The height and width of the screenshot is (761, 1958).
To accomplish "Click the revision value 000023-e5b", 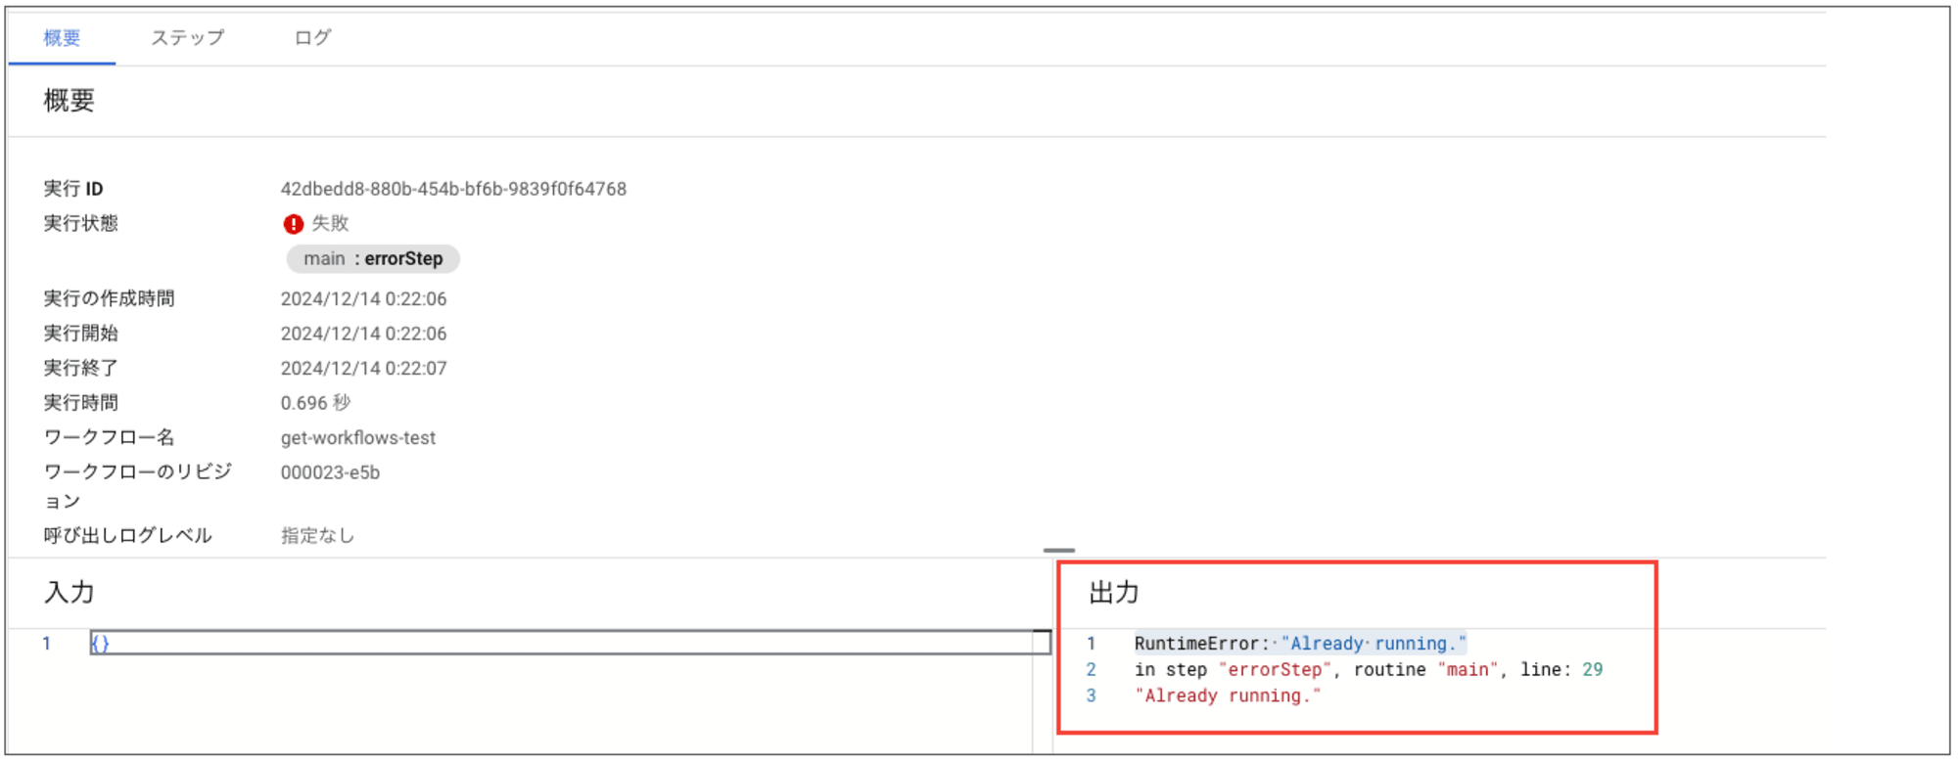I will point(330,472).
